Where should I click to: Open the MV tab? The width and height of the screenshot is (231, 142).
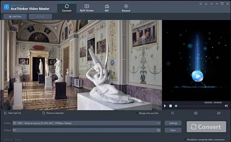tap(107, 8)
